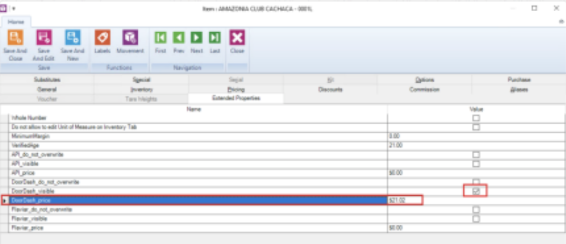Click the Value column header
Image resolution: width=566 pixels, height=244 pixels.
click(476, 109)
